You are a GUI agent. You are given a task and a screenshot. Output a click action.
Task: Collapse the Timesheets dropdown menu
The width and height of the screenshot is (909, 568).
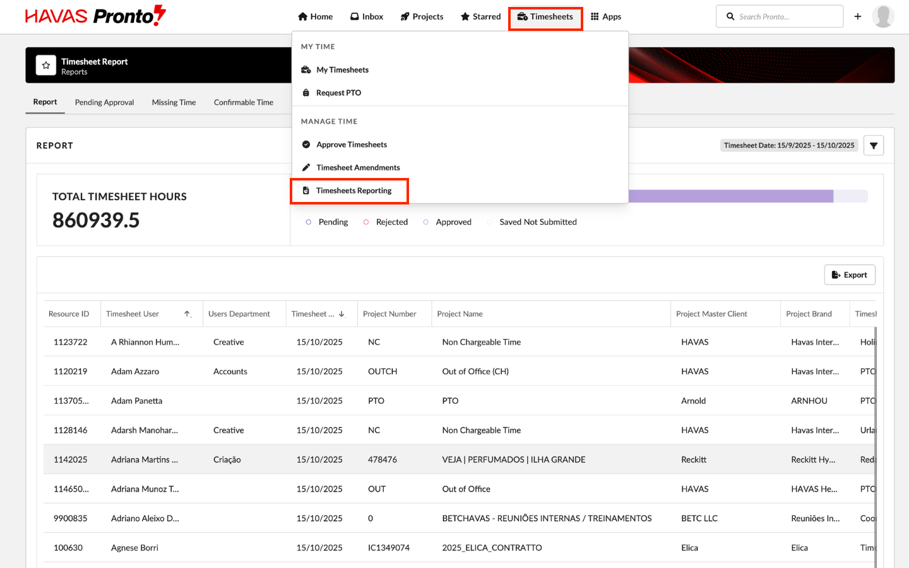point(545,16)
